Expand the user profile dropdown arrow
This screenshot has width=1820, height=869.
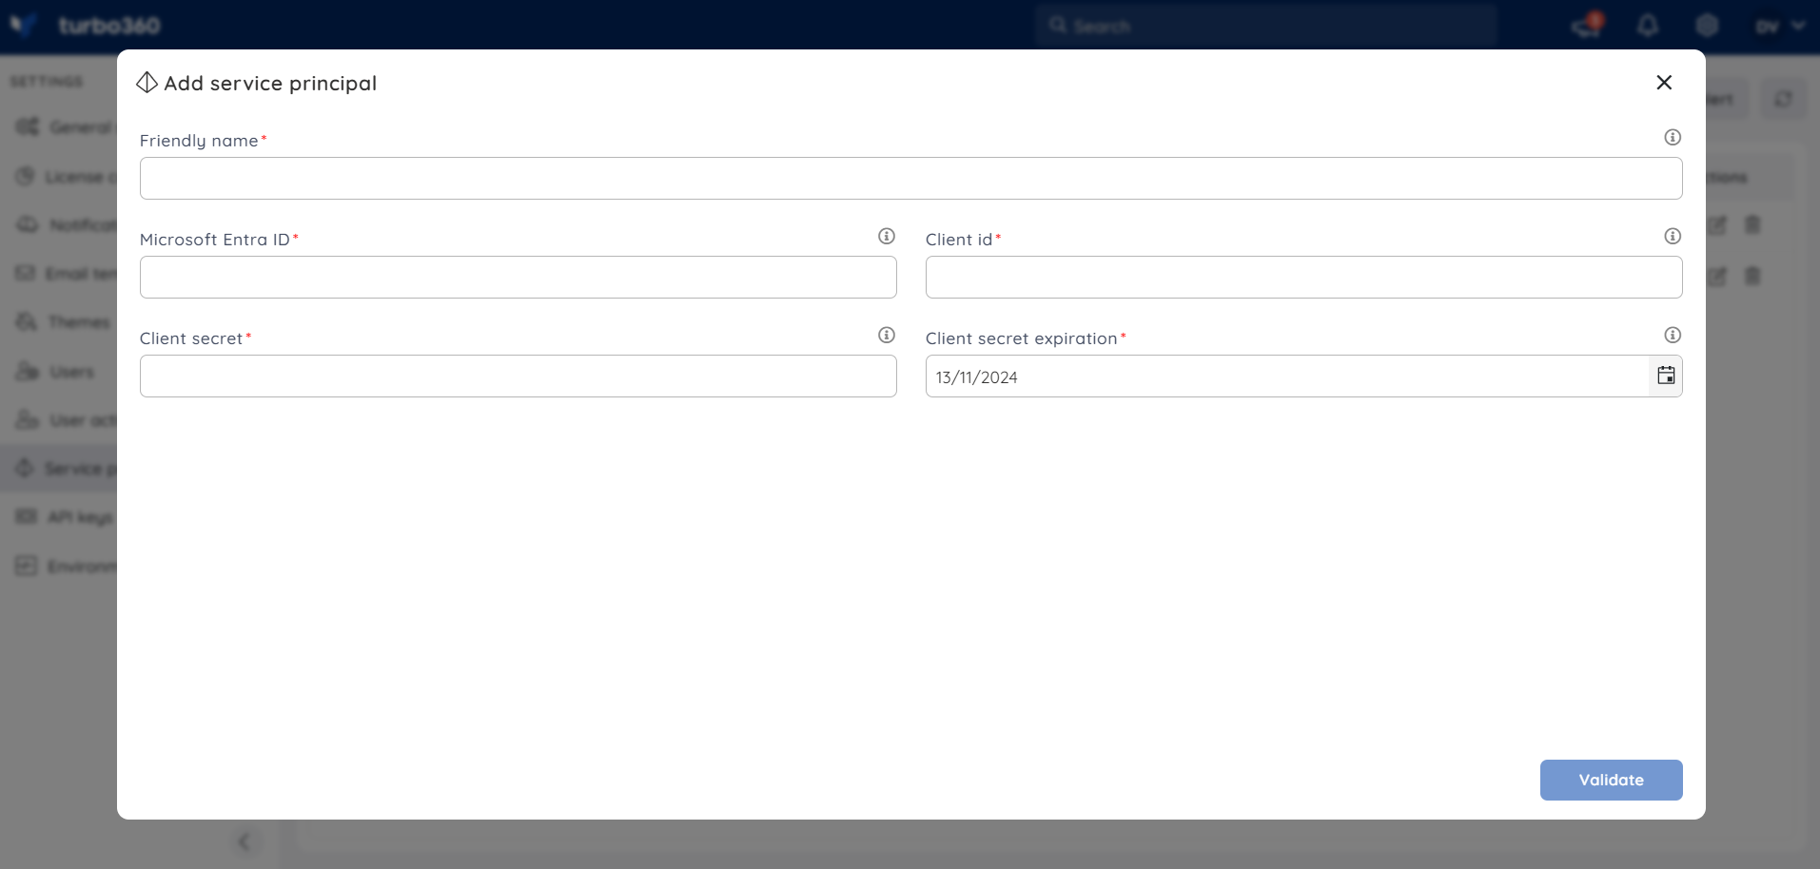pos(1797,26)
